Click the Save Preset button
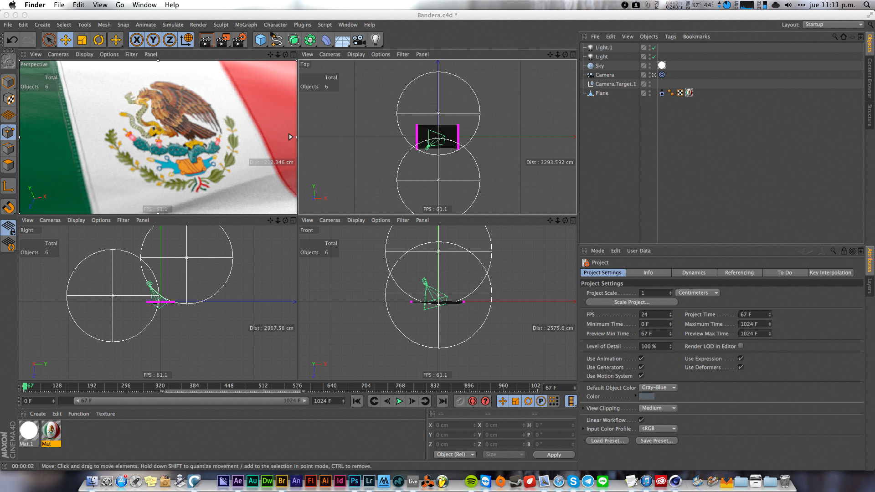 (656, 441)
